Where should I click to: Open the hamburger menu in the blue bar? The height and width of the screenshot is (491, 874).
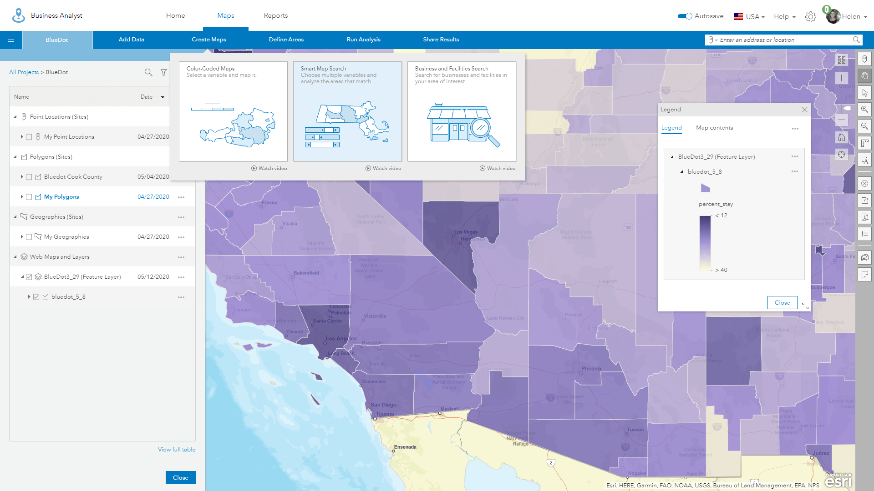click(x=11, y=40)
